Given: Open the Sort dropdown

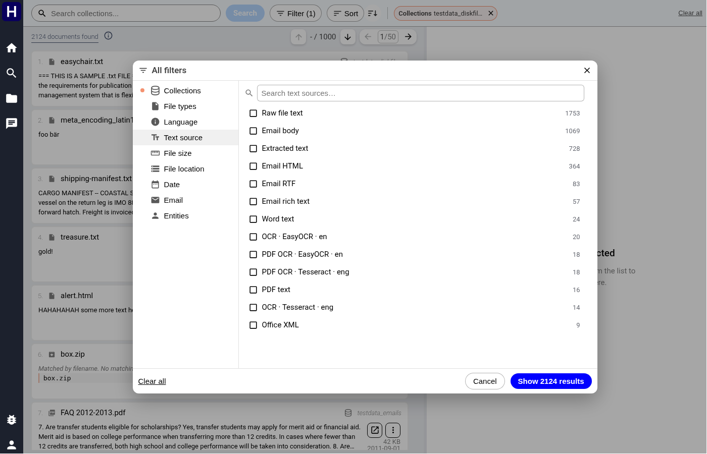Looking at the screenshot, I should pyautogui.click(x=345, y=13).
